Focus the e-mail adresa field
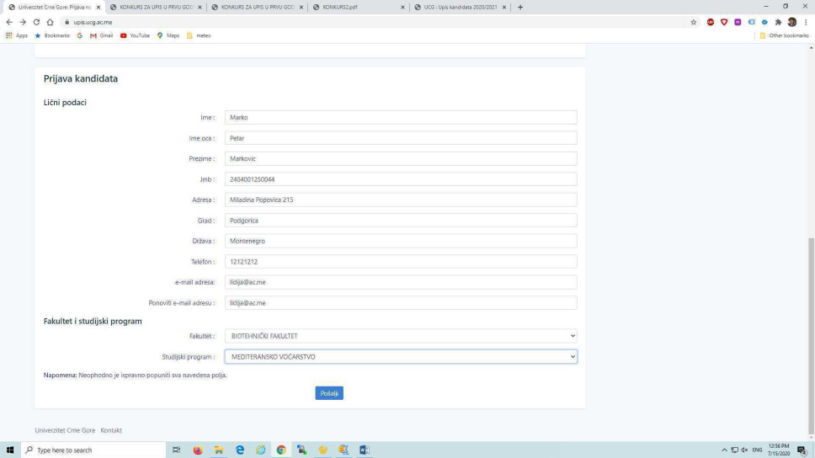Screen dimensions: 815x458 (401, 282)
